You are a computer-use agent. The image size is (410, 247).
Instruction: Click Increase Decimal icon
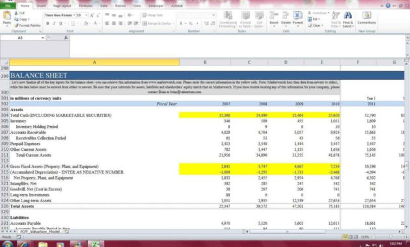(x=206, y=23)
